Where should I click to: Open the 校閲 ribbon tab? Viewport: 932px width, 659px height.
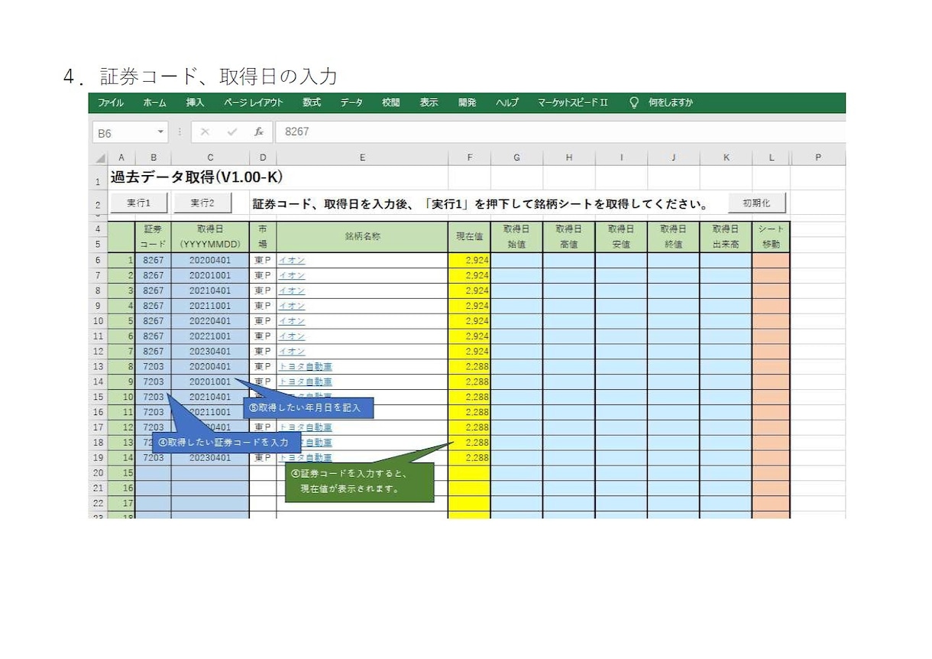(x=391, y=102)
